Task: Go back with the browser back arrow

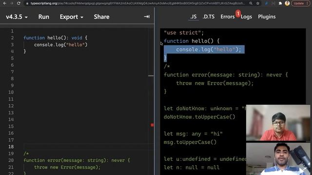Action: tap(5, 3)
